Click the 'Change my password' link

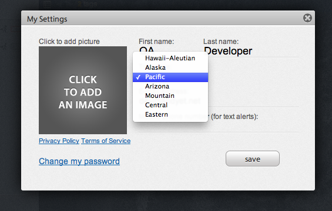(79, 161)
